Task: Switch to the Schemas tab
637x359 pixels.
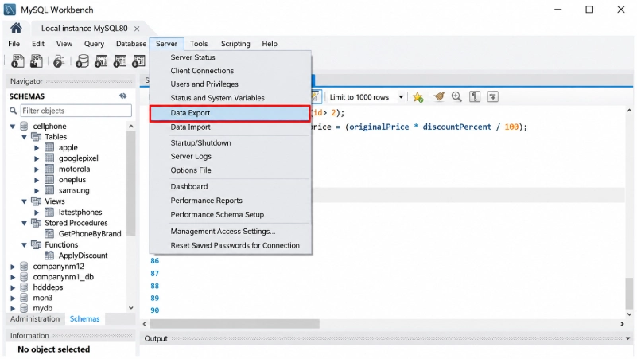Action: click(84, 318)
